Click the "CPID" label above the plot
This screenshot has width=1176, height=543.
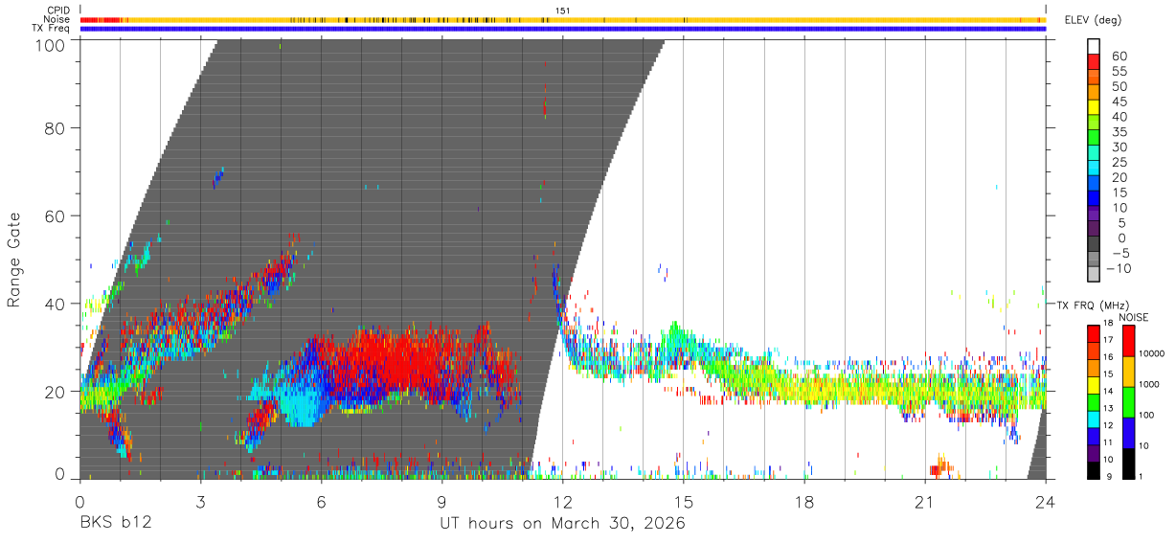pos(57,11)
